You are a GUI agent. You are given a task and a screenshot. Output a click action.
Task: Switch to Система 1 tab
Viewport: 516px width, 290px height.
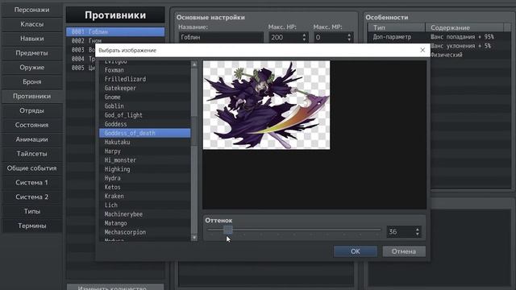pyautogui.click(x=31, y=183)
